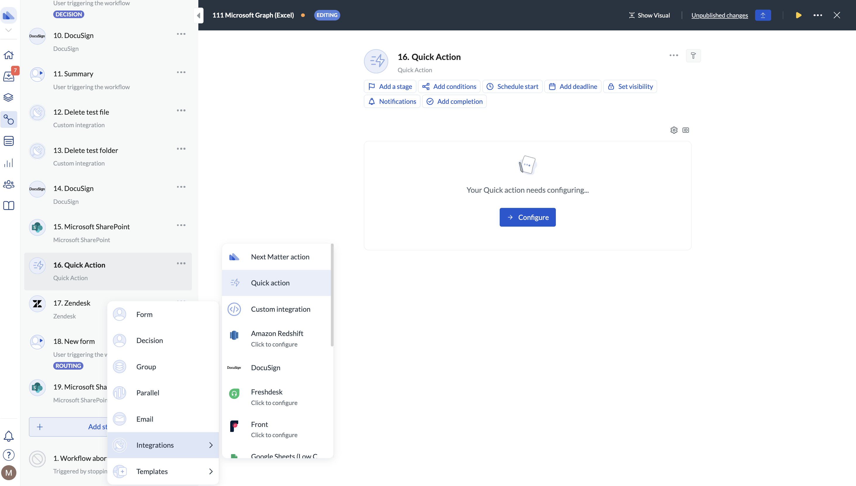Open the analytics bar chart icon
This screenshot has height=486, width=856.
click(x=9, y=163)
